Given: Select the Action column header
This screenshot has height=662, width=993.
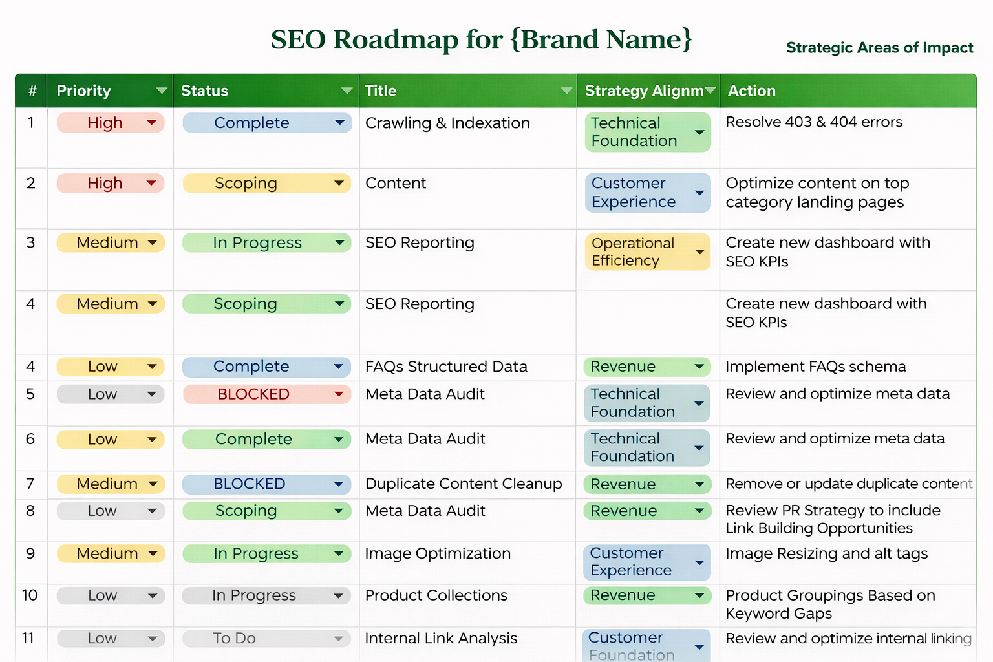Looking at the screenshot, I should coord(752,91).
